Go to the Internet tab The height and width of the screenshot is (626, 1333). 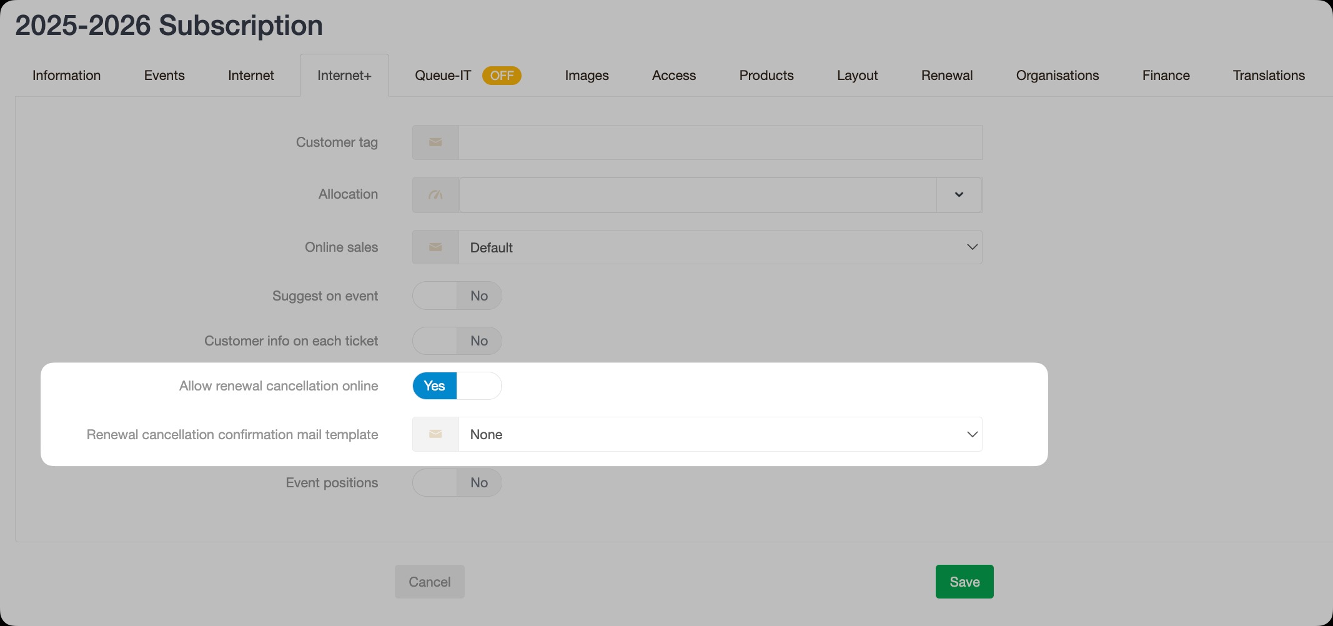coord(251,76)
